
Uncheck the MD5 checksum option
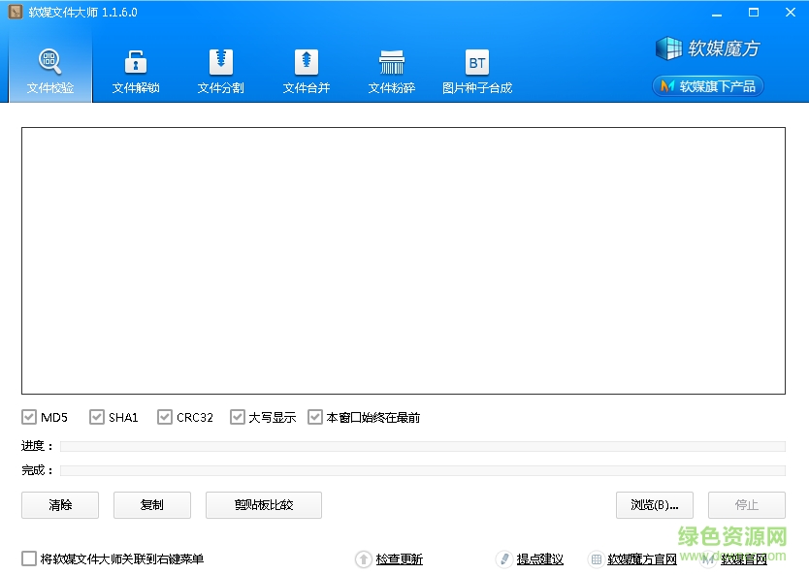coord(29,417)
